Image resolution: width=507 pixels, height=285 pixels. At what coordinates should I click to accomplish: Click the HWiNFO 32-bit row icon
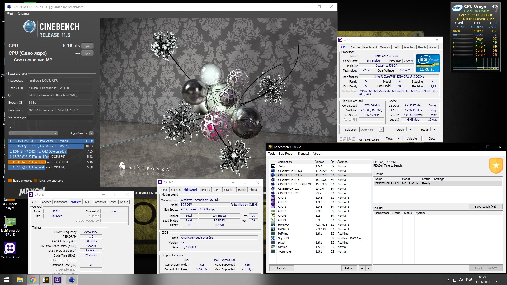pyautogui.click(x=273, y=225)
